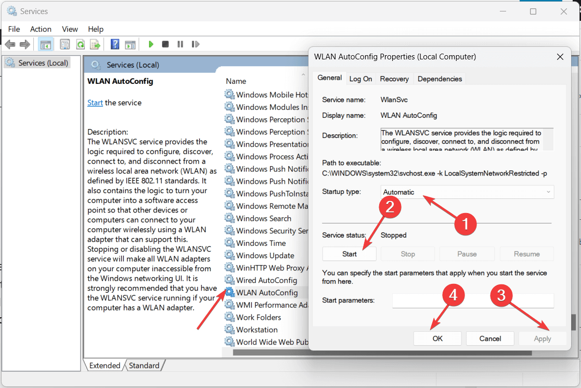Click gear icon beside Wired AutoConfig

(x=230, y=280)
